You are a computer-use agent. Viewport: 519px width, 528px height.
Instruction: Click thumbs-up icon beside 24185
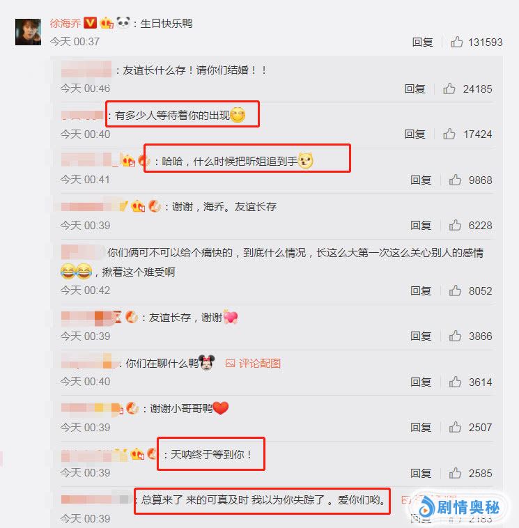pos(449,88)
